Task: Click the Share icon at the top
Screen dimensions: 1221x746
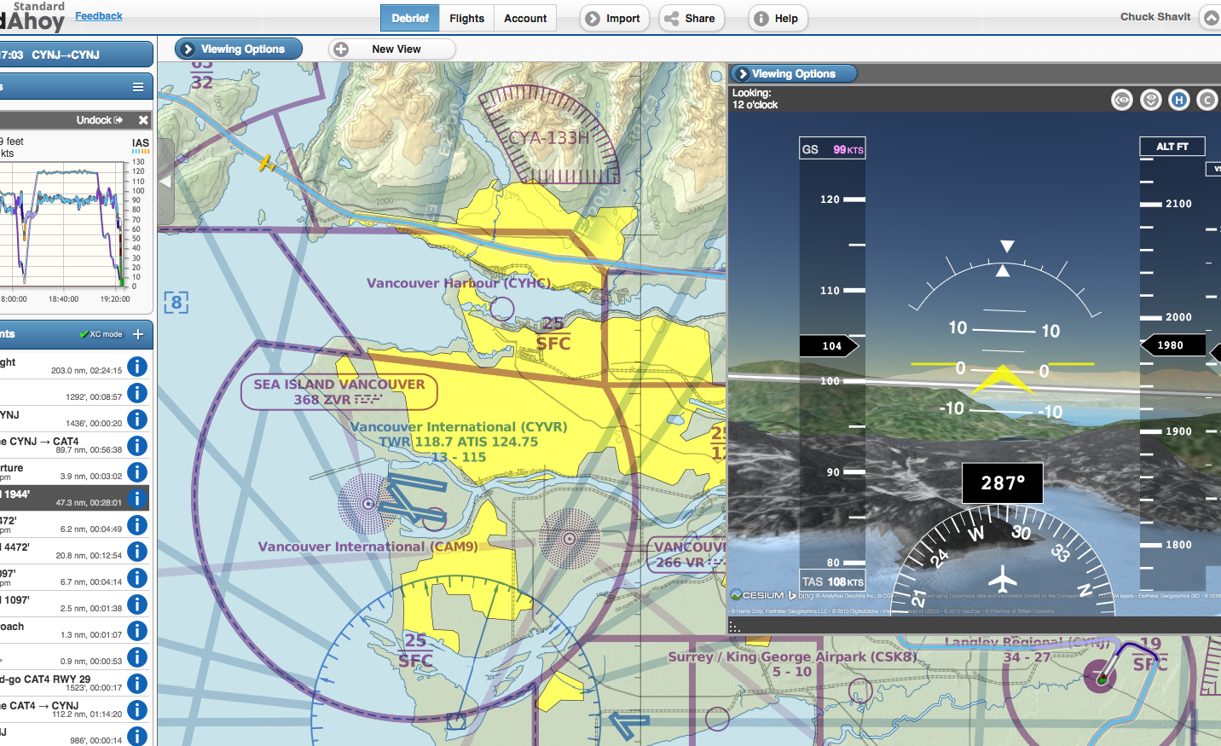Action: [673, 18]
